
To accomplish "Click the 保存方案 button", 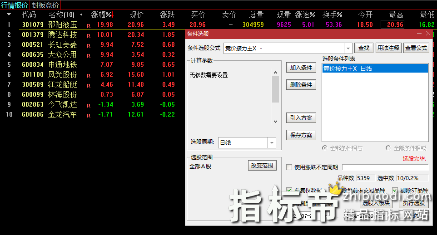I will point(301,135).
